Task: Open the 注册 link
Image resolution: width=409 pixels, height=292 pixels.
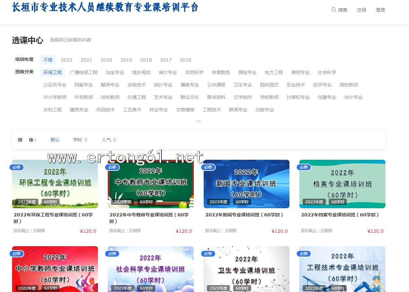Action: (362, 10)
